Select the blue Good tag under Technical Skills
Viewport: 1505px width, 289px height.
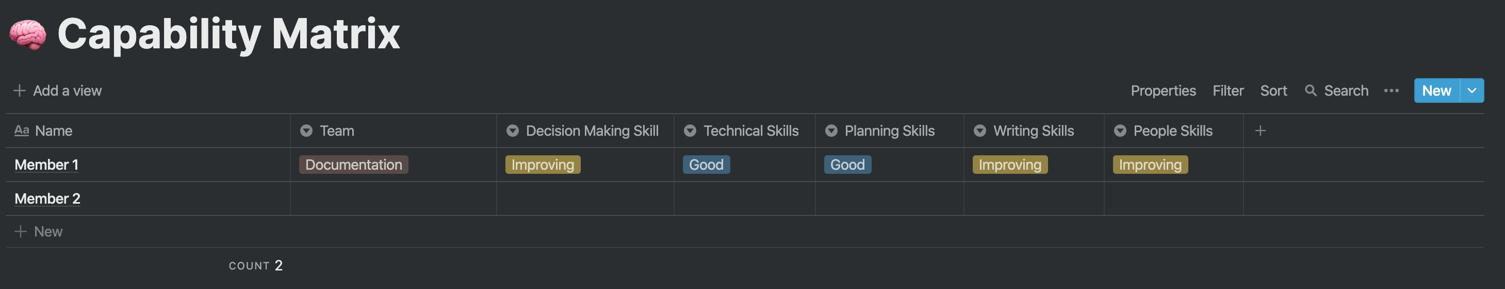pyautogui.click(x=706, y=165)
